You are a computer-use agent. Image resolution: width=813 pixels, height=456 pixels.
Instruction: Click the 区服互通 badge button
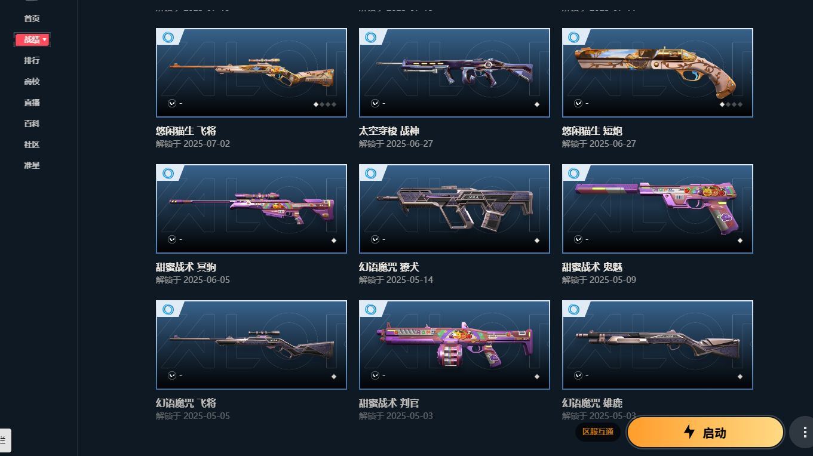598,432
